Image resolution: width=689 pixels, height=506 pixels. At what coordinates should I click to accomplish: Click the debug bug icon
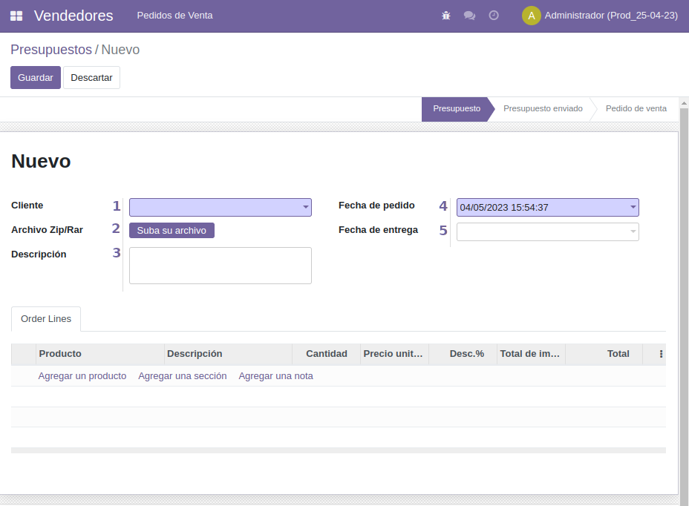446,16
